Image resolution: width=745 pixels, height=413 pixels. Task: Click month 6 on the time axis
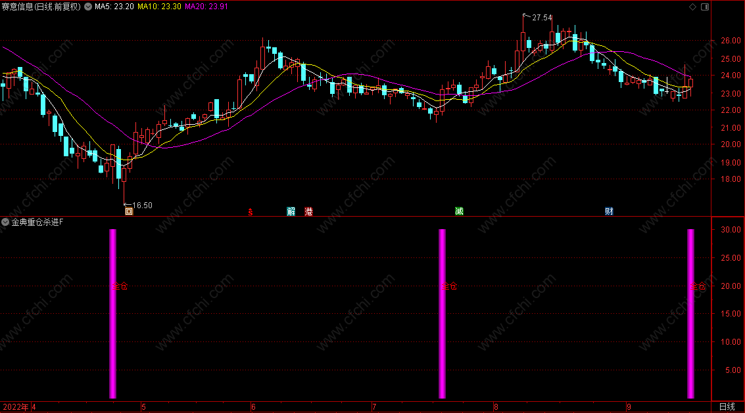253,407
